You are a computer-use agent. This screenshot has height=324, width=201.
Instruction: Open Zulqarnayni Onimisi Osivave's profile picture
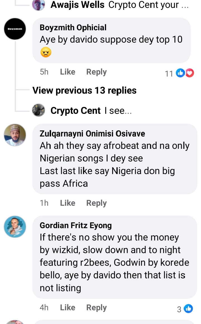click(x=15, y=135)
